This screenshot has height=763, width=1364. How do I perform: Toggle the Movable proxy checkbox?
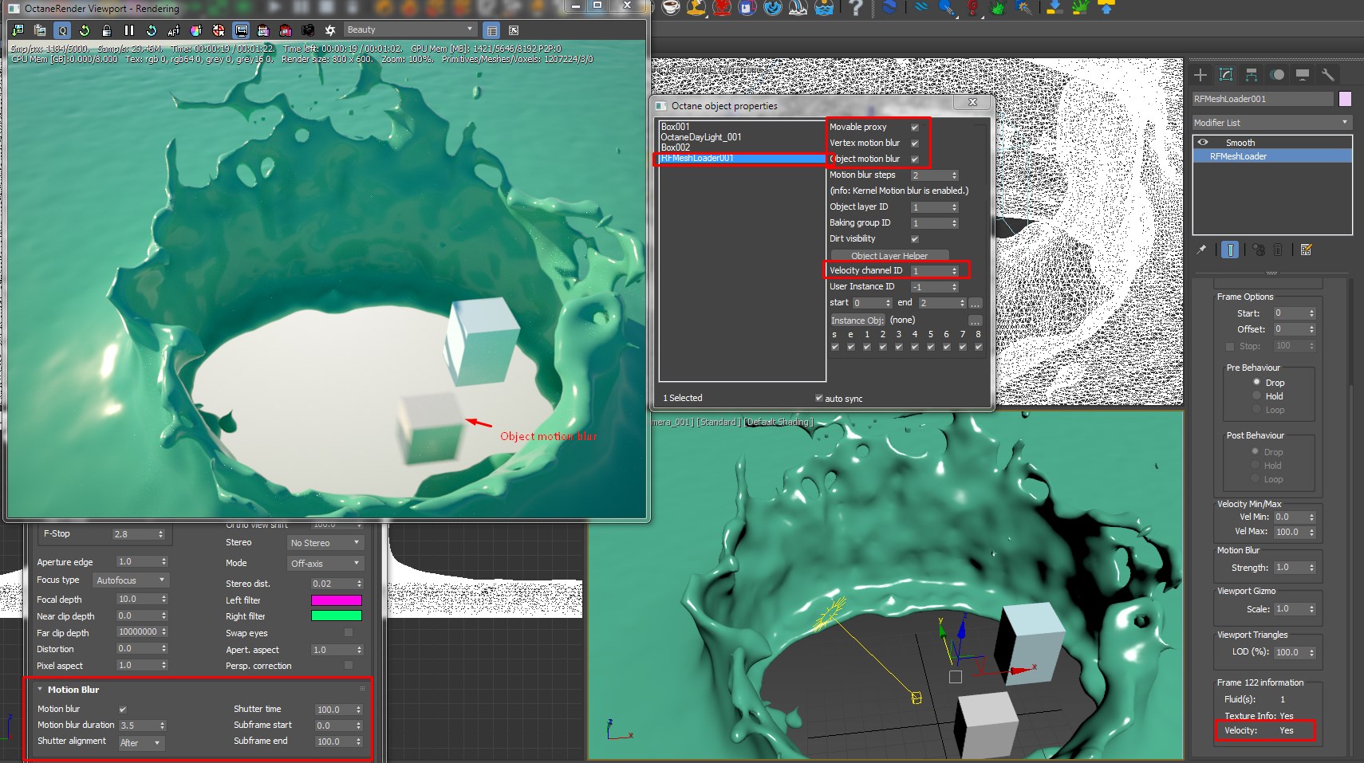point(915,128)
